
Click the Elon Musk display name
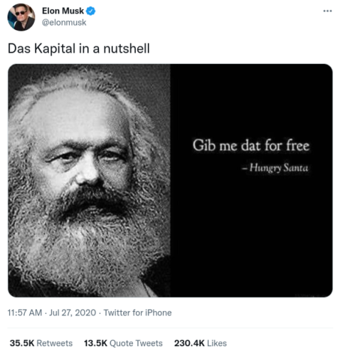coord(63,11)
